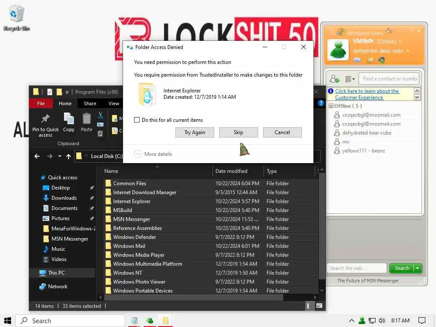
Task: Open Recycle Bin desktop icon
Action: 17,18
